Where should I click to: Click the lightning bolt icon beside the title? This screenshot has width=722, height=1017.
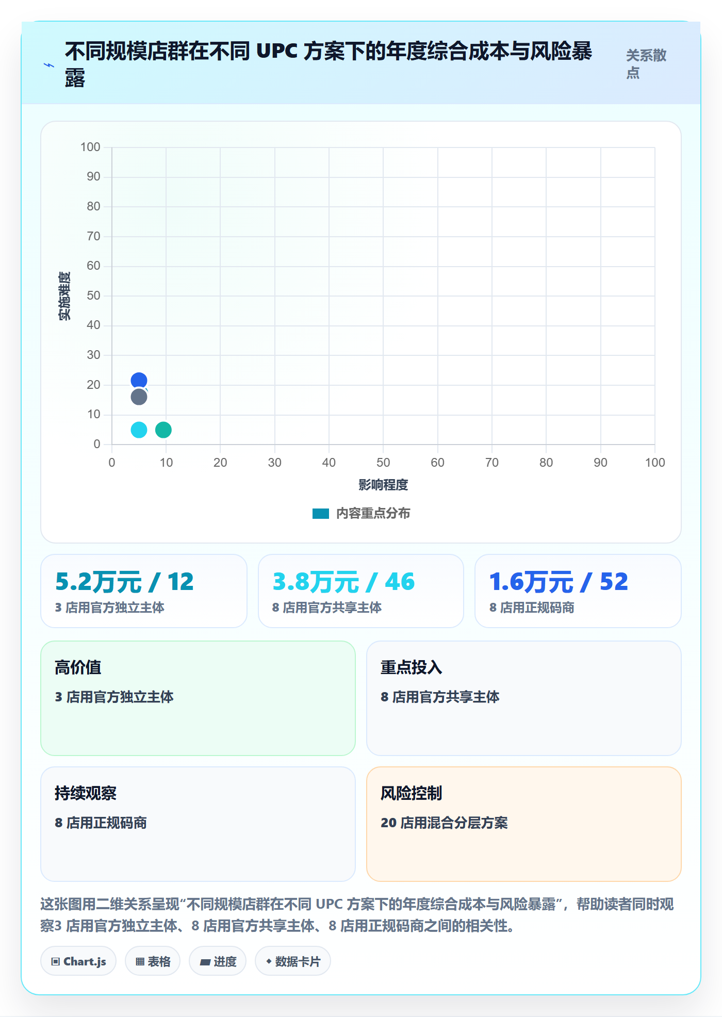coord(49,65)
